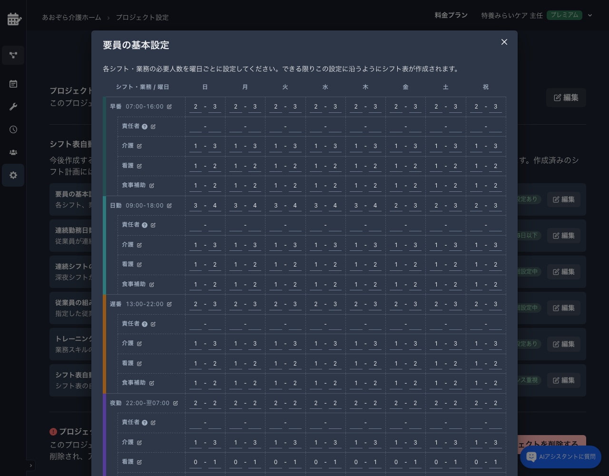The image size is (609, 476).
Task: Click the 編集 button at the top right
Action: coord(566,98)
